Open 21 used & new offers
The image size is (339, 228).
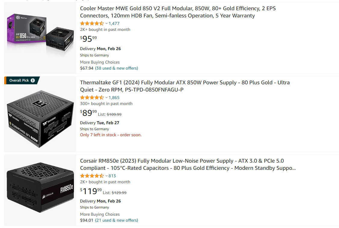[117, 220]
